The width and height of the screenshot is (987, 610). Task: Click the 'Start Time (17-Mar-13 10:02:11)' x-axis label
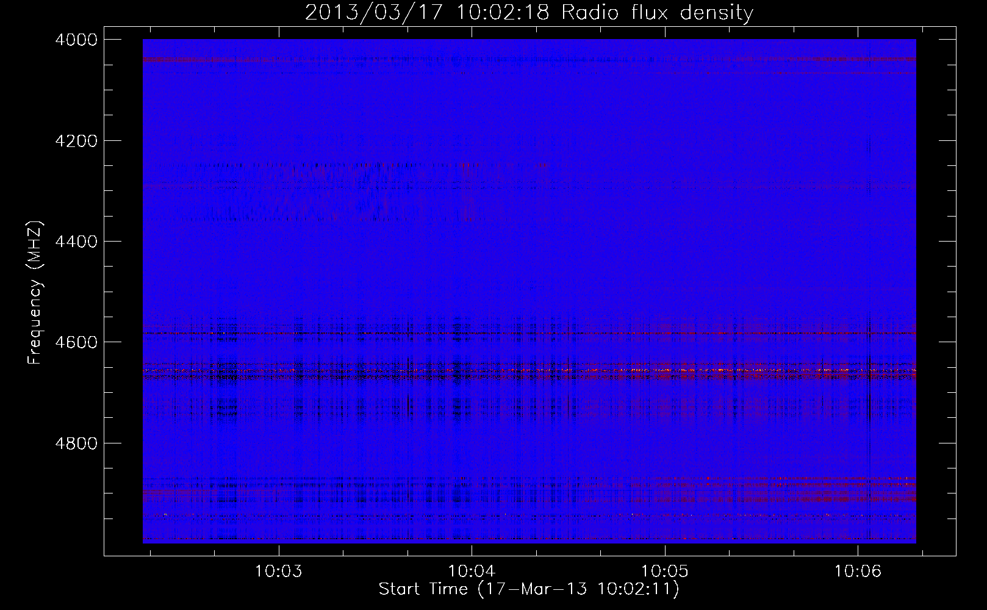[529, 589]
